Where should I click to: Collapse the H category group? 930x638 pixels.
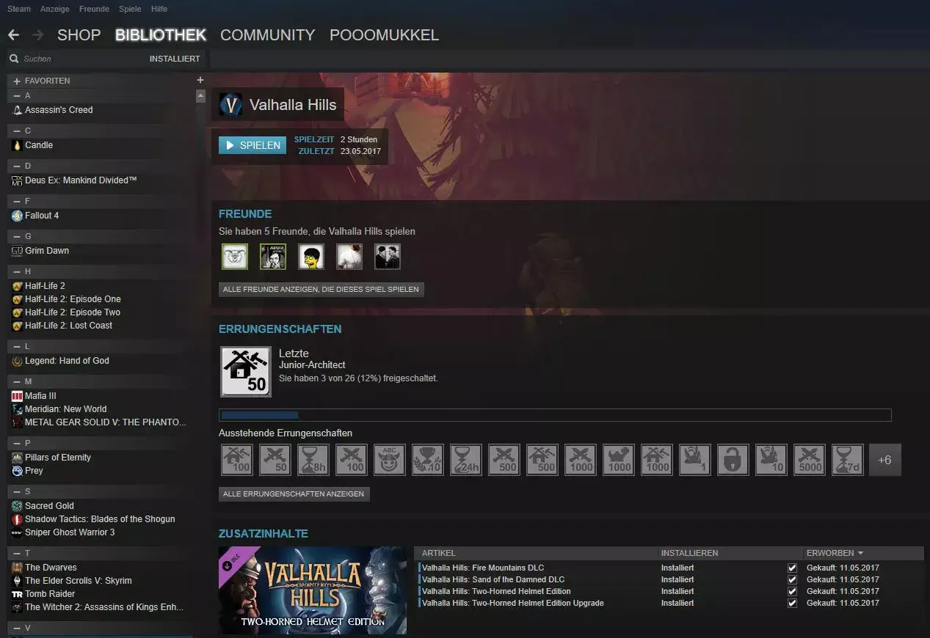(17, 271)
